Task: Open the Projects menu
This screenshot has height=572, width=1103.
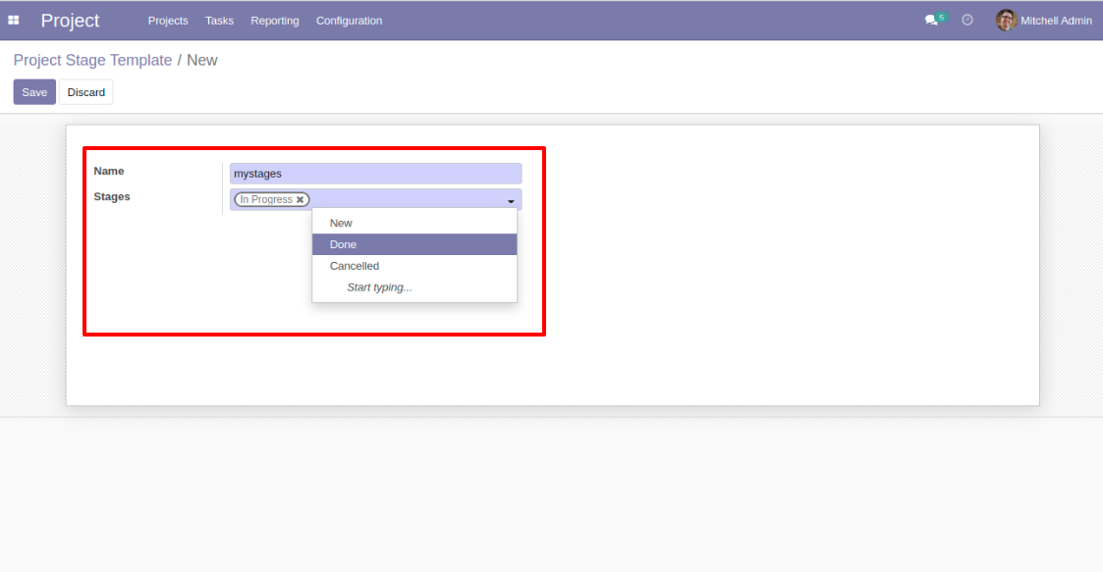Action: click(x=167, y=21)
